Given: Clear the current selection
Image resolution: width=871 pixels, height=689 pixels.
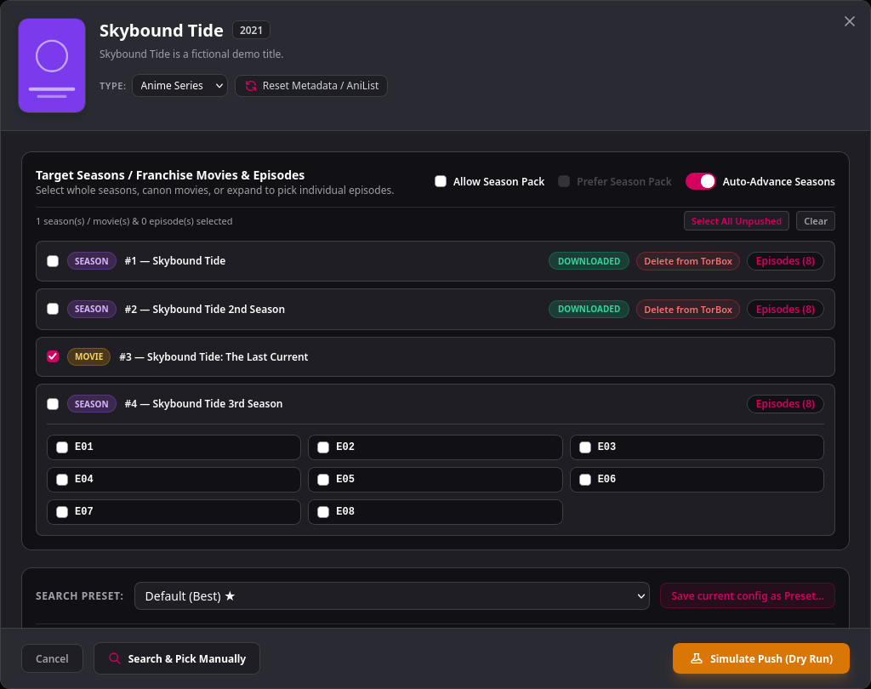Looking at the screenshot, I should click(815, 221).
